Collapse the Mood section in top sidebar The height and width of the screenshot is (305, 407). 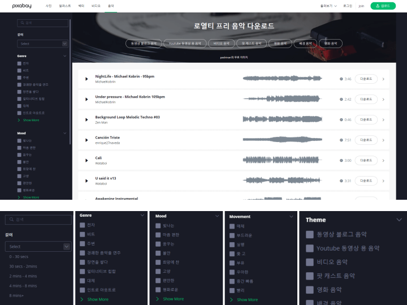coord(65,133)
